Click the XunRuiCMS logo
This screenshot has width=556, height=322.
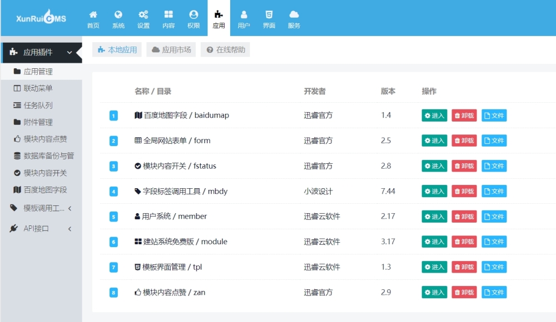coord(41,17)
